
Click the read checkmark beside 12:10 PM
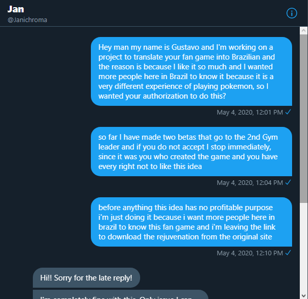(x=288, y=253)
